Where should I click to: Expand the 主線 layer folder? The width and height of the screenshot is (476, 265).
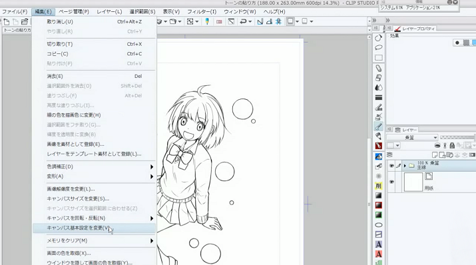pyautogui.click(x=405, y=166)
